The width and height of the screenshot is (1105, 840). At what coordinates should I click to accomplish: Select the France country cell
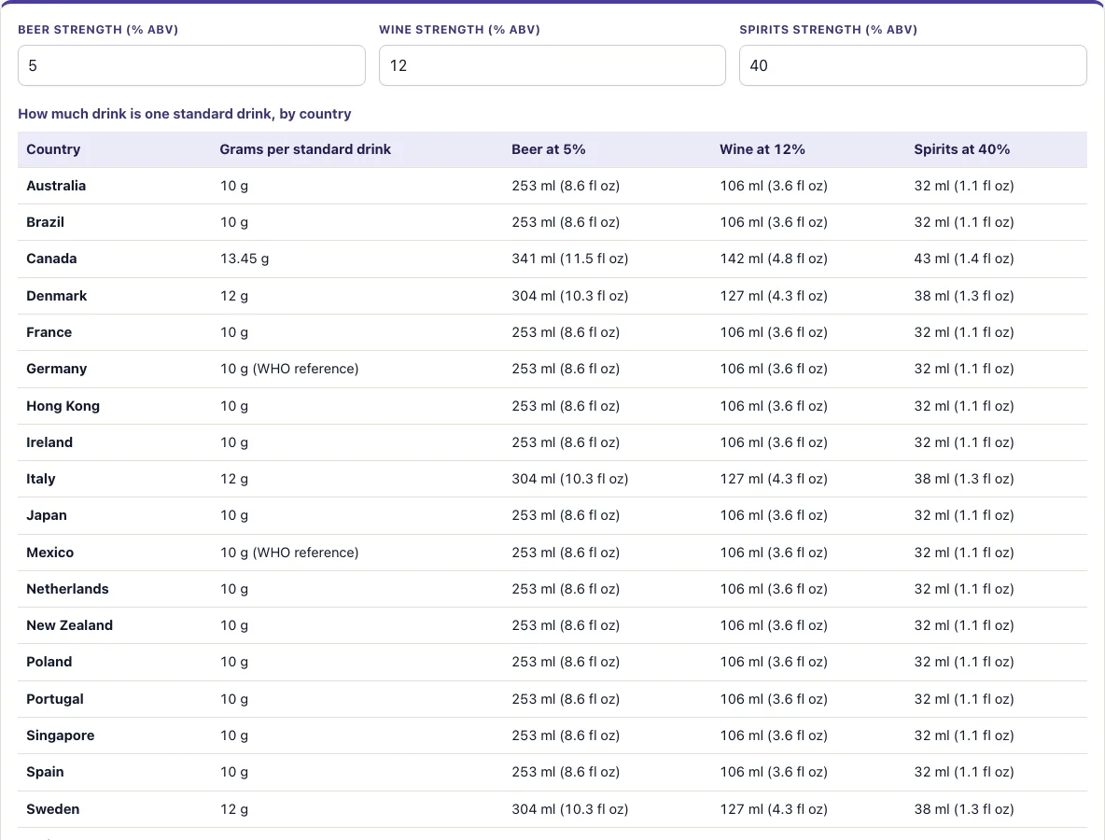click(49, 332)
